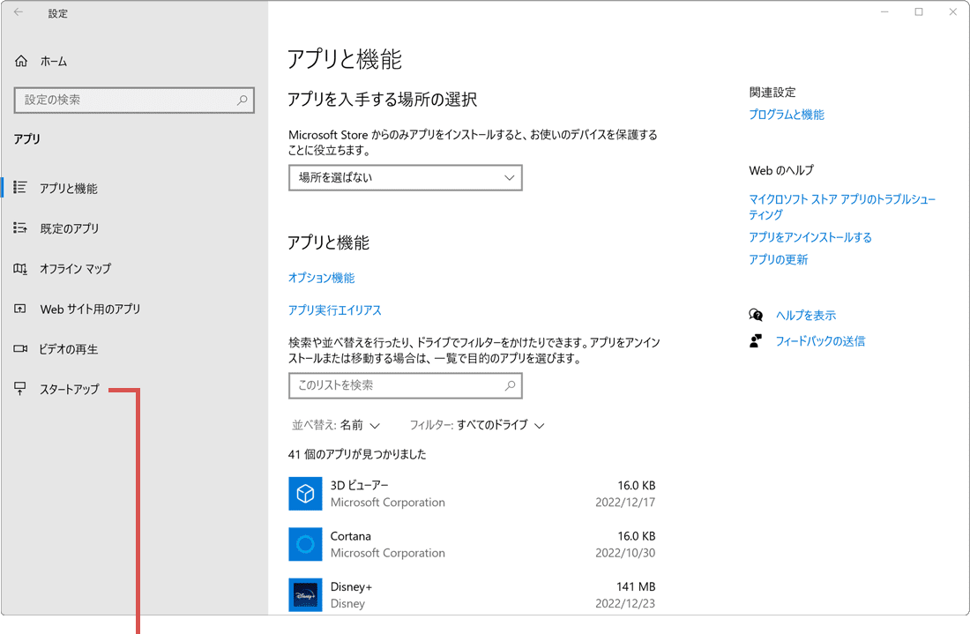
Task: Click the Disney+ app thumbnail icon
Action: point(305,594)
